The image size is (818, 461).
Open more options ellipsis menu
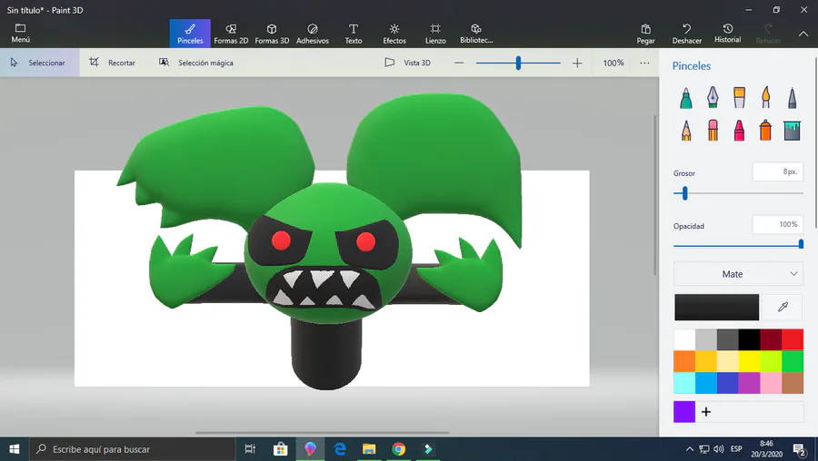(x=644, y=63)
